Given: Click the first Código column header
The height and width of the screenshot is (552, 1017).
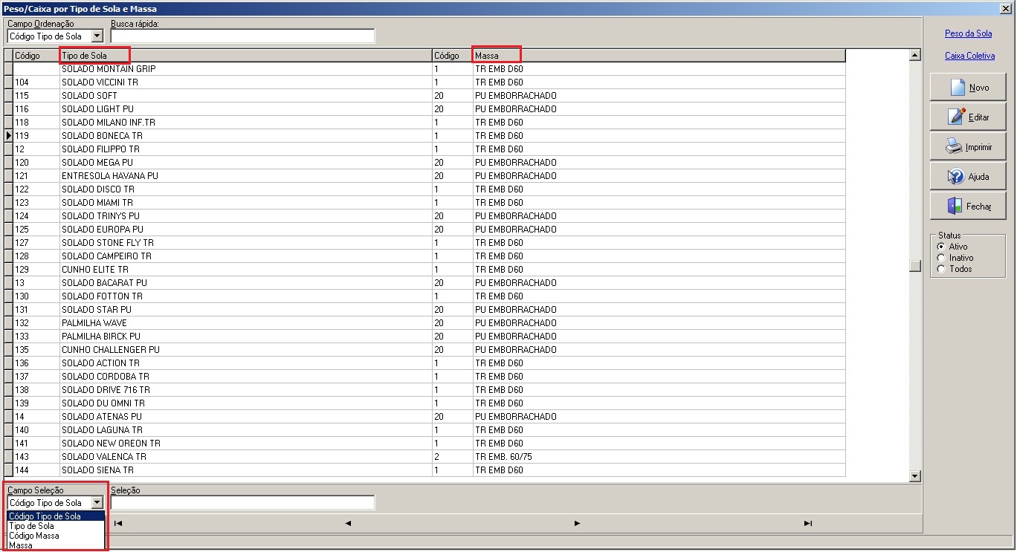Looking at the screenshot, I should [36, 56].
